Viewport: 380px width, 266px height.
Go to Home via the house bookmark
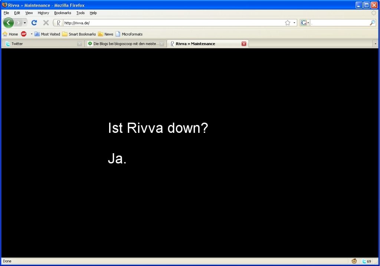[x=10, y=34]
